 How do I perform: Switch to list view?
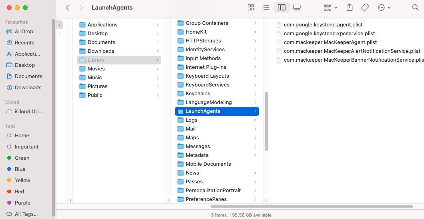click(x=266, y=8)
